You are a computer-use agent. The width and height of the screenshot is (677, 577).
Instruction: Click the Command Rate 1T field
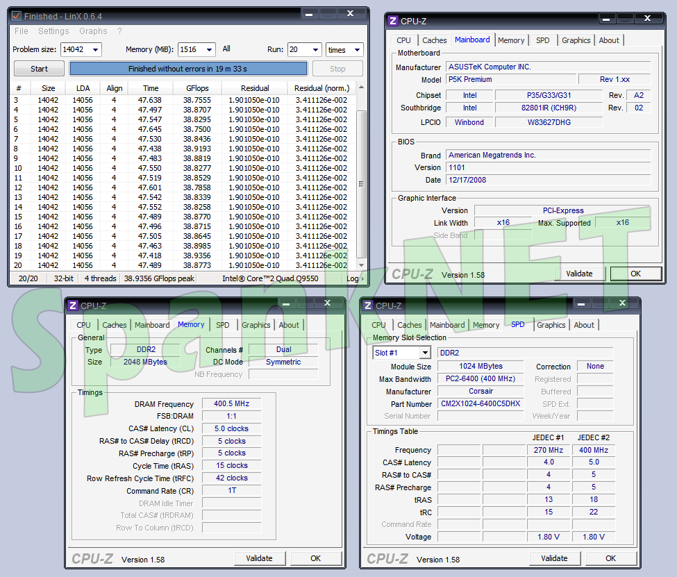(231, 491)
